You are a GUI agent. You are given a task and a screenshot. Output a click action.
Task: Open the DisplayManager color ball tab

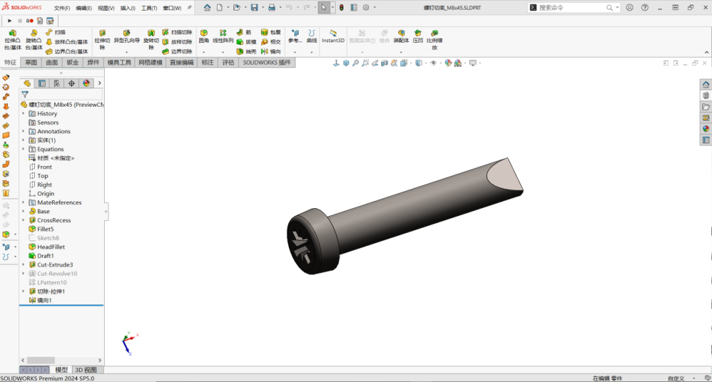pos(86,83)
